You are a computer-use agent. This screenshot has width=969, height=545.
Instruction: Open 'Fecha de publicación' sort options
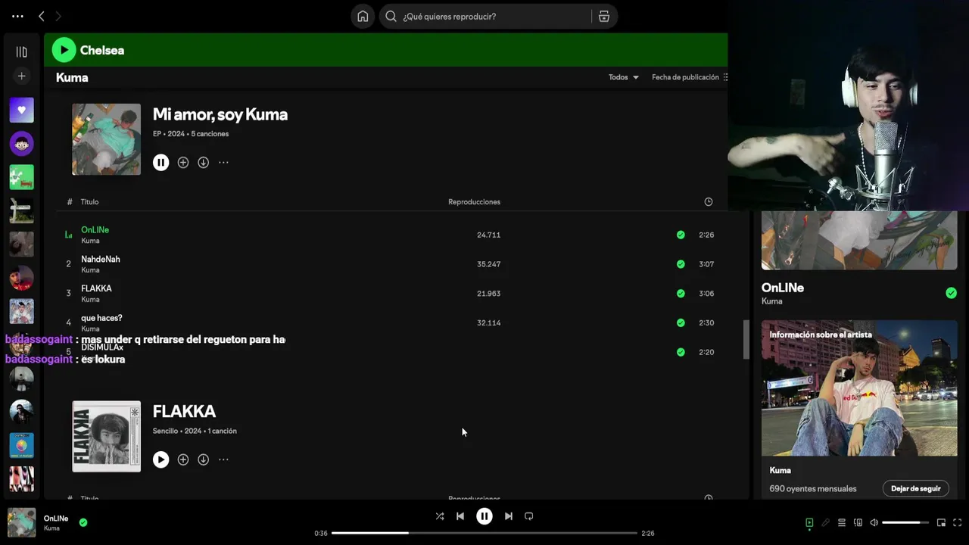[x=690, y=77]
